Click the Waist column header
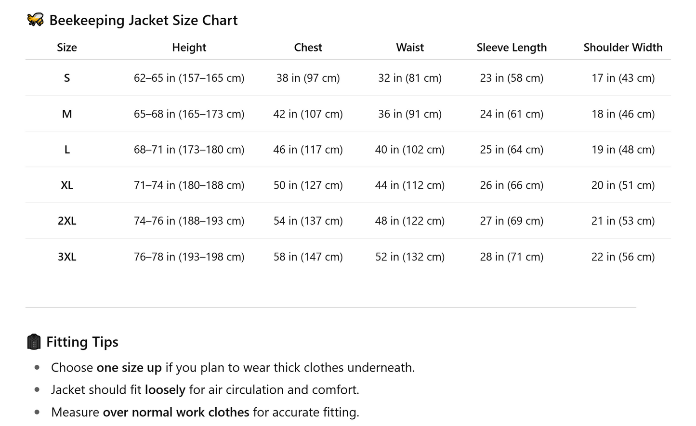 point(410,47)
